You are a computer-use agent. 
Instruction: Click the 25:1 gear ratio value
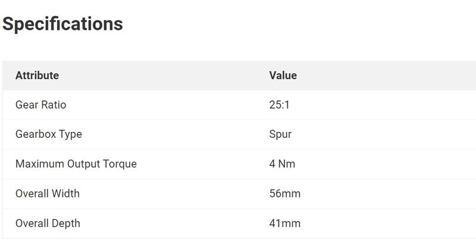point(279,105)
